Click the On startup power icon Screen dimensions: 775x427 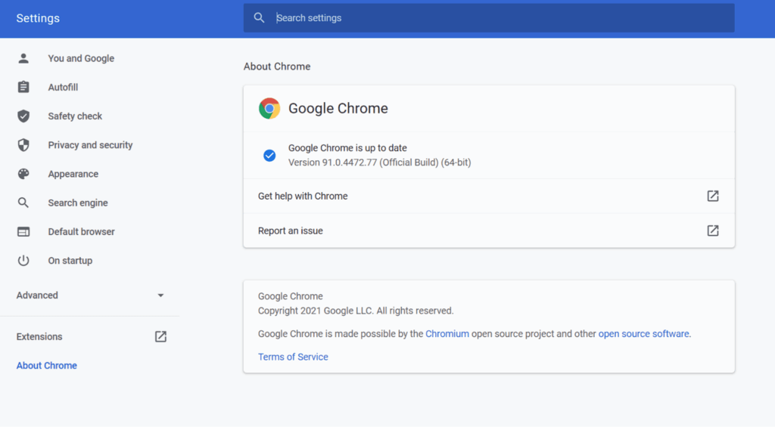23,261
